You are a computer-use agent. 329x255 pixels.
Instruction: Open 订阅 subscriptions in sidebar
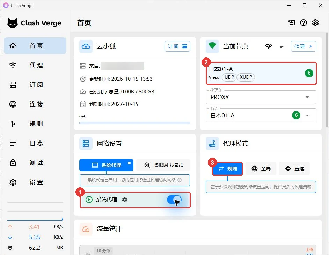coord(35,85)
